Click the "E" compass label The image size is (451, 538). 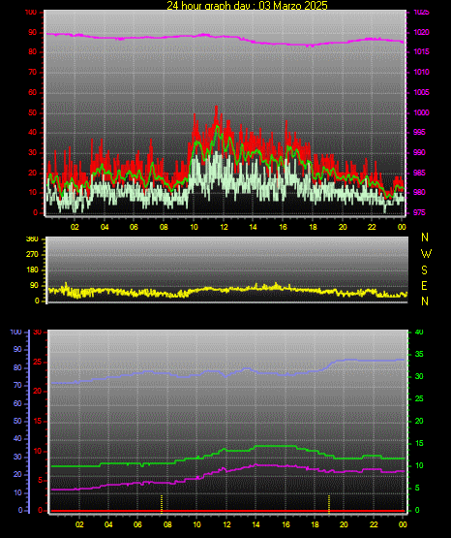pos(424,286)
